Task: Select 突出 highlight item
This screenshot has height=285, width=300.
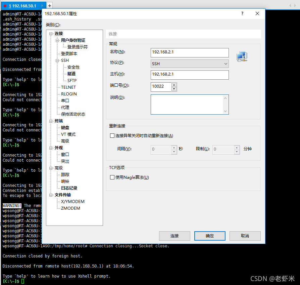Action: (x=65, y=161)
